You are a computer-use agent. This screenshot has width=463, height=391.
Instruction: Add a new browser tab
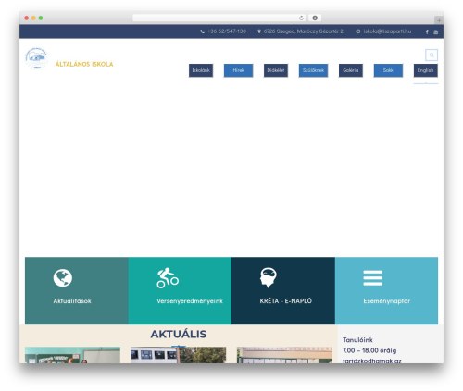[x=439, y=20]
